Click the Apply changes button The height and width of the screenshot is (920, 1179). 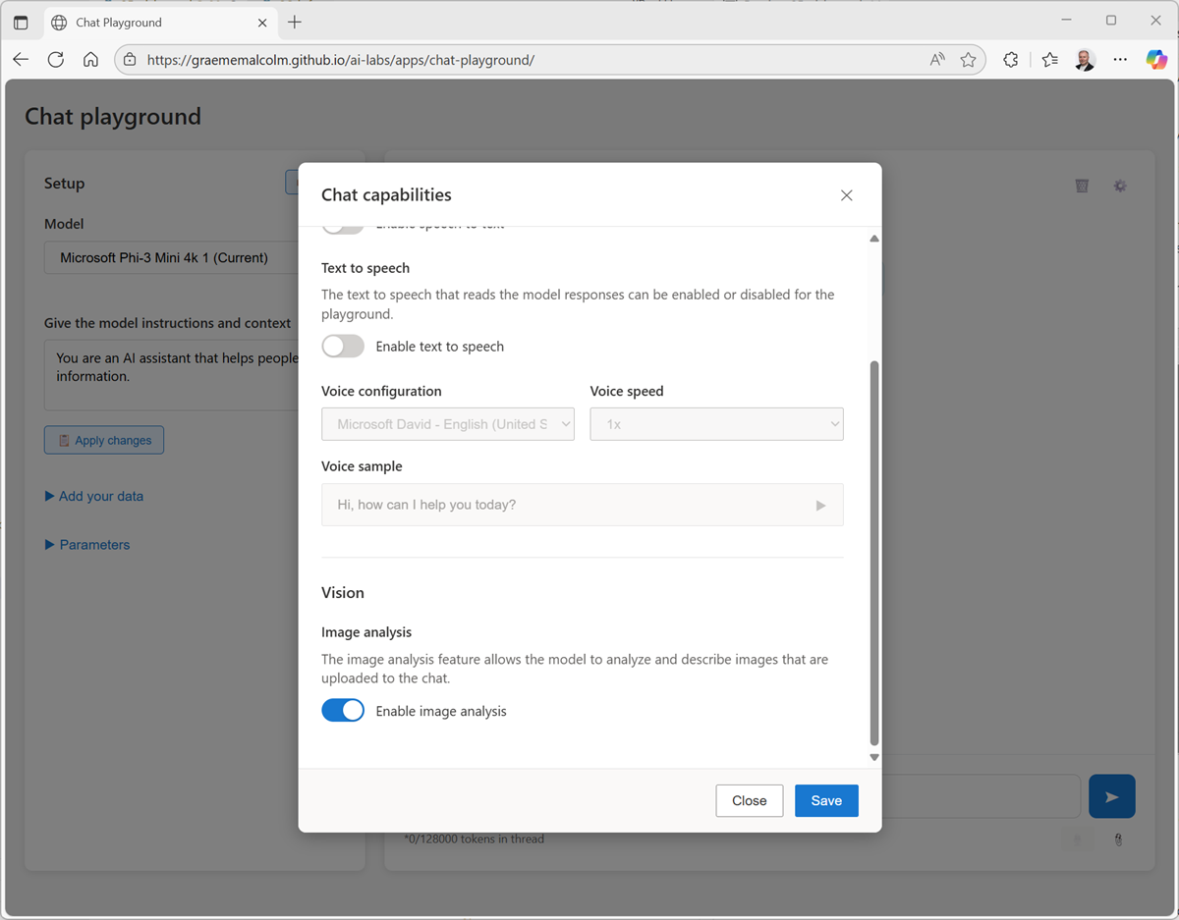pos(103,439)
